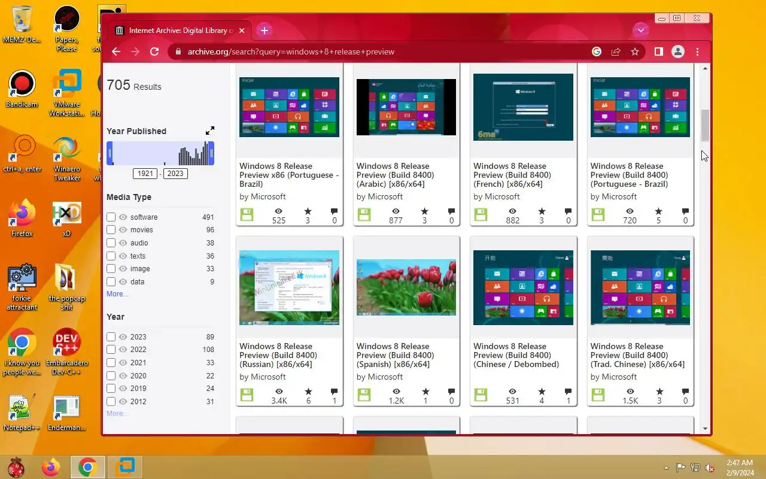Open Russian Build 8400 title link
The image size is (766, 479).
pyautogui.click(x=278, y=355)
